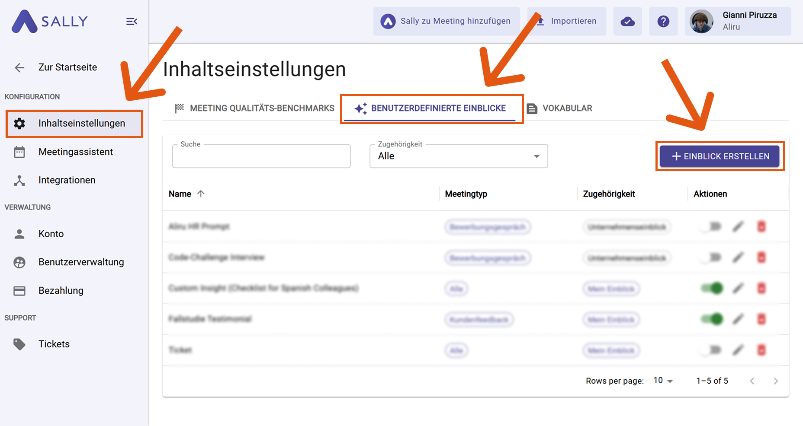
Task: Open Tickets via the tag icon
Action: pyautogui.click(x=19, y=344)
